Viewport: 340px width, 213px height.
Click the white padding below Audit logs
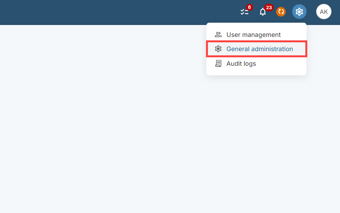click(x=256, y=73)
